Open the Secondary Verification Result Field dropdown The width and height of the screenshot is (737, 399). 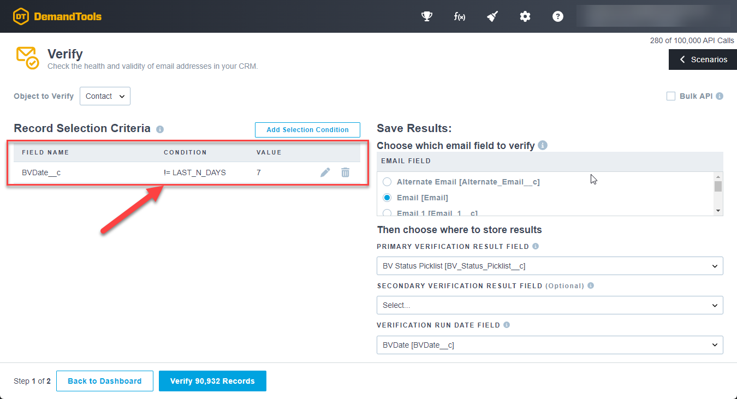[550, 305]
